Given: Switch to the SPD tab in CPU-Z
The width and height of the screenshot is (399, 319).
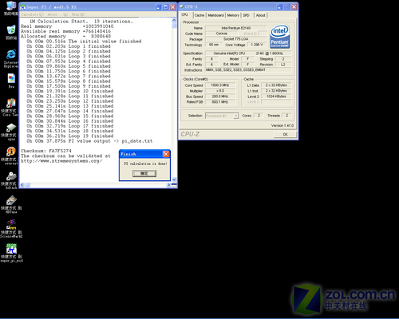Looking at the screenshot, I should point(247,15).
